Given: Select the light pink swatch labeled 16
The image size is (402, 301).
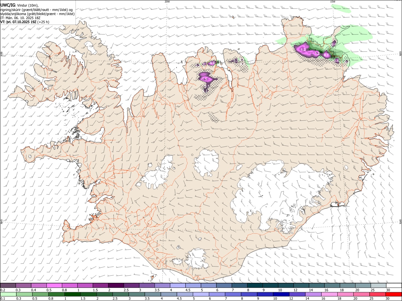Looking at the screenshot, I should click(x=329, y=294).
